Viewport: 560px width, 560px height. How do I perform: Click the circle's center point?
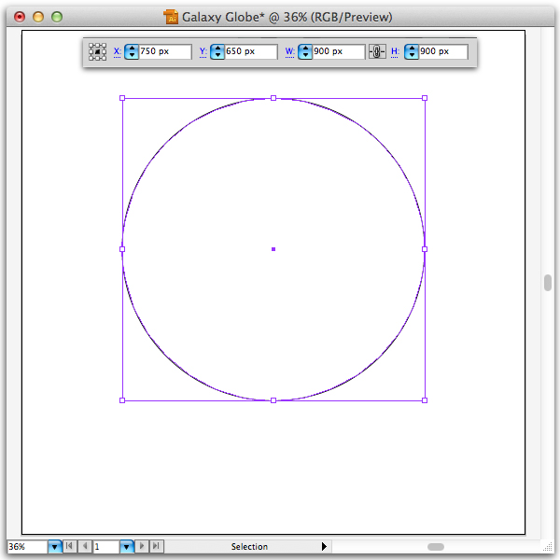coord(273,249)
